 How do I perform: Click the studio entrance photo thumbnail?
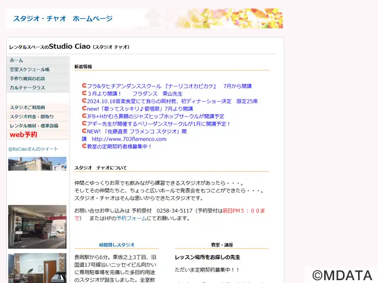[x=37, y=227]
